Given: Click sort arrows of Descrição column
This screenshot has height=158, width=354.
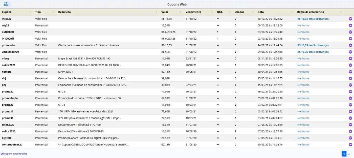Looking at the screenshot, I should pyautogui.click(x=156, y=12).
